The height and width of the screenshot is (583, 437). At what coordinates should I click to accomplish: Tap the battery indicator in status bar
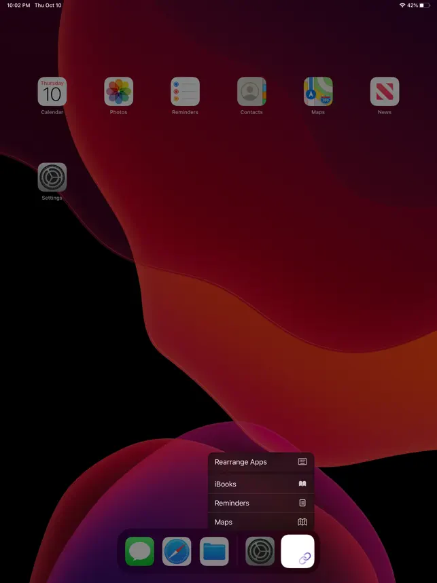[x=425, y=5]
